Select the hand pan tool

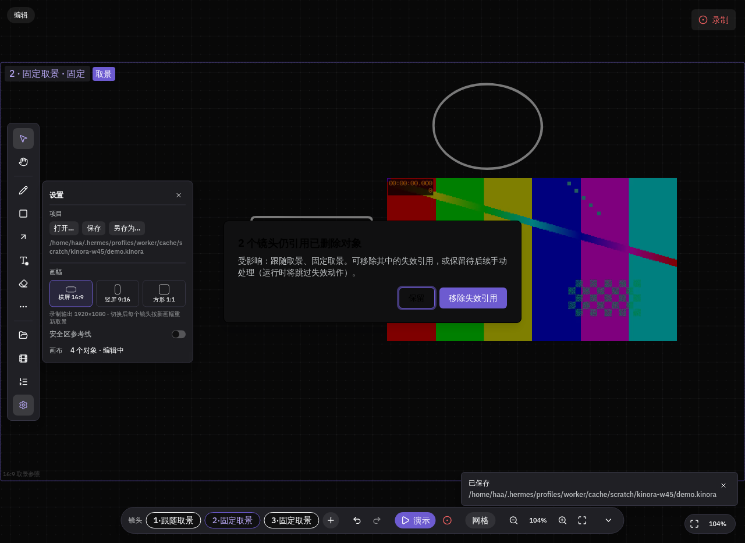click(x=23, y=162)
